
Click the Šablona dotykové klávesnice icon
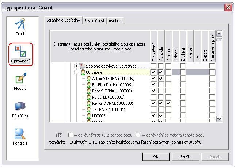point(82,66)
